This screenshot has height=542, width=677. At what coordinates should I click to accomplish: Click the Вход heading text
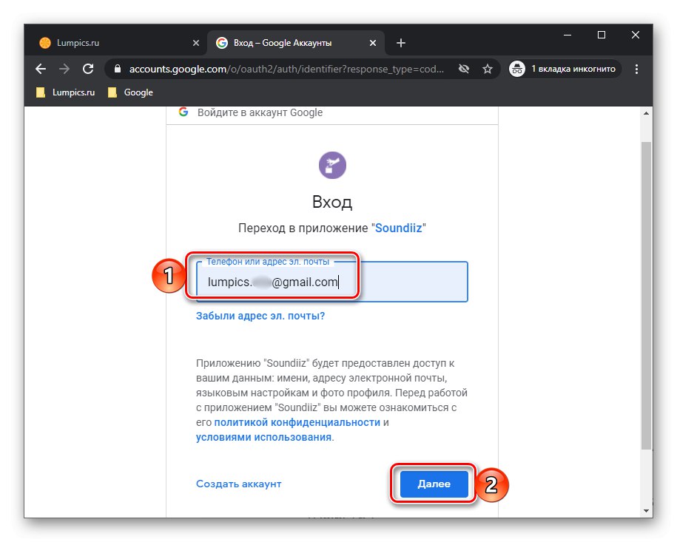coord(332,202)
